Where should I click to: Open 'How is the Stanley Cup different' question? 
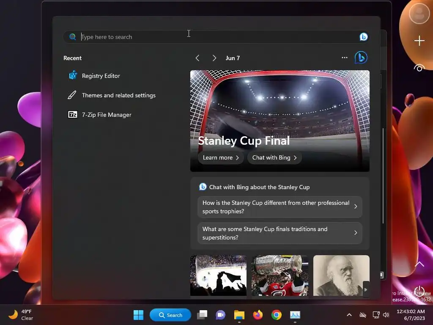(x=280, y=207)
